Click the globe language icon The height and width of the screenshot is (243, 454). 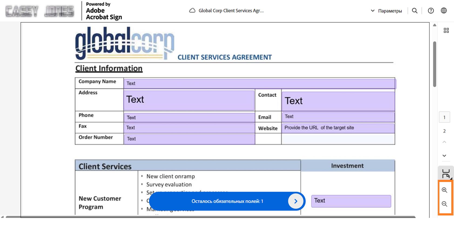(444, 11)
